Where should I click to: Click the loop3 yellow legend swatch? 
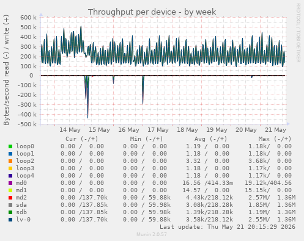point(10,168)
